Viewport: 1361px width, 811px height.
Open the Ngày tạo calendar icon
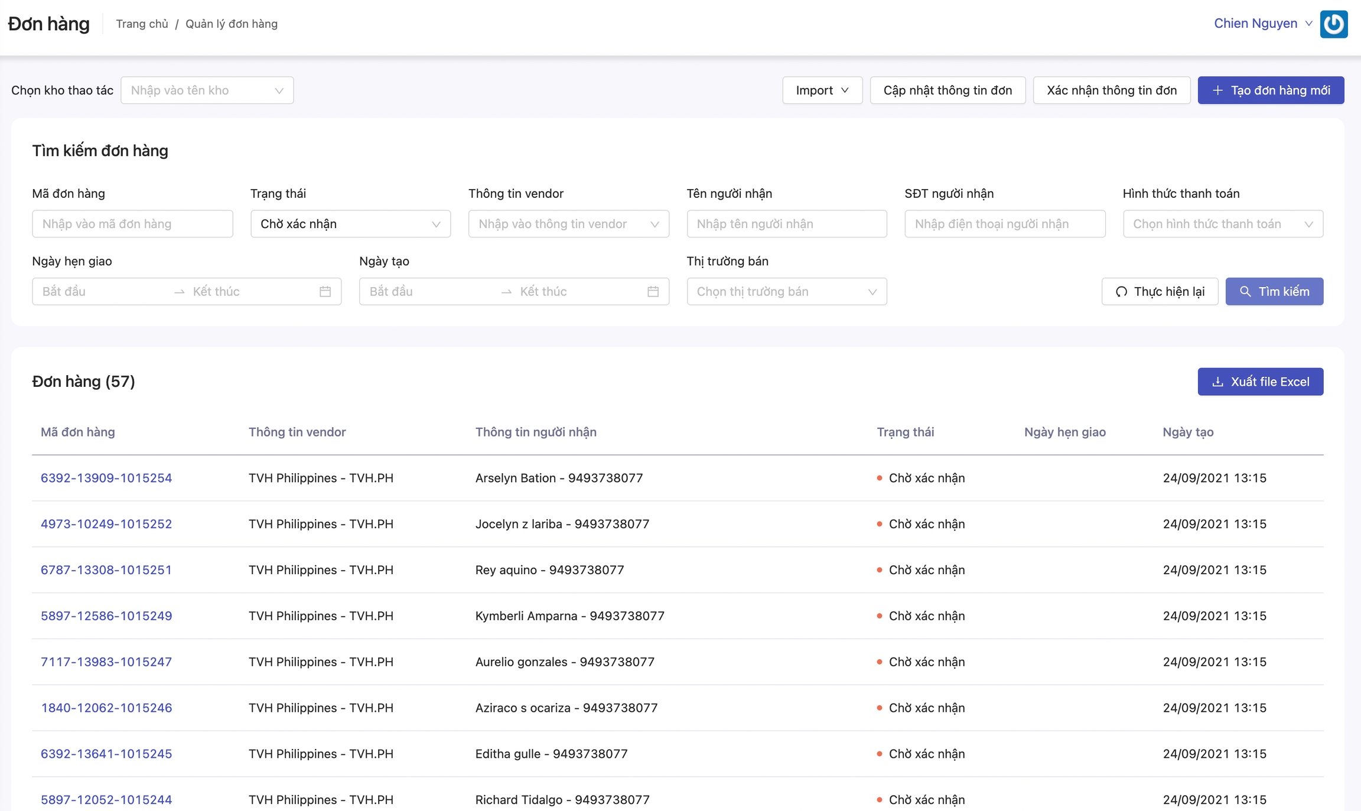tap(652, 291)
